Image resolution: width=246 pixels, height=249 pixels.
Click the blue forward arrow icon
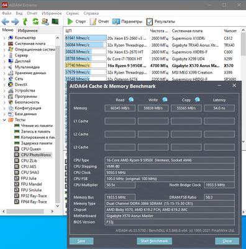pos(15,21)
